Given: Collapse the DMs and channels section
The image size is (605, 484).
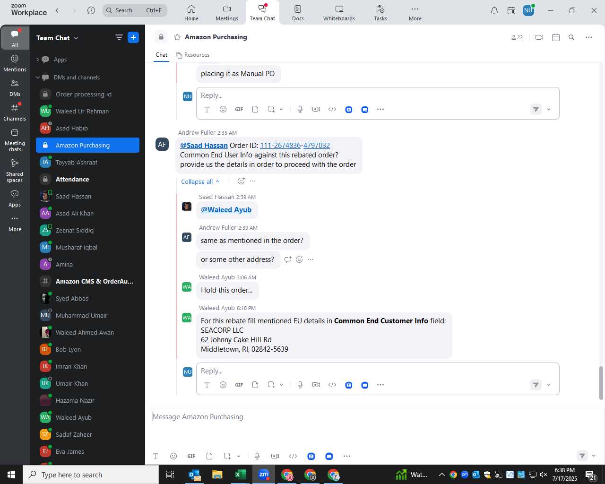Looking at the screenshot, I should [x=38, y=78].
